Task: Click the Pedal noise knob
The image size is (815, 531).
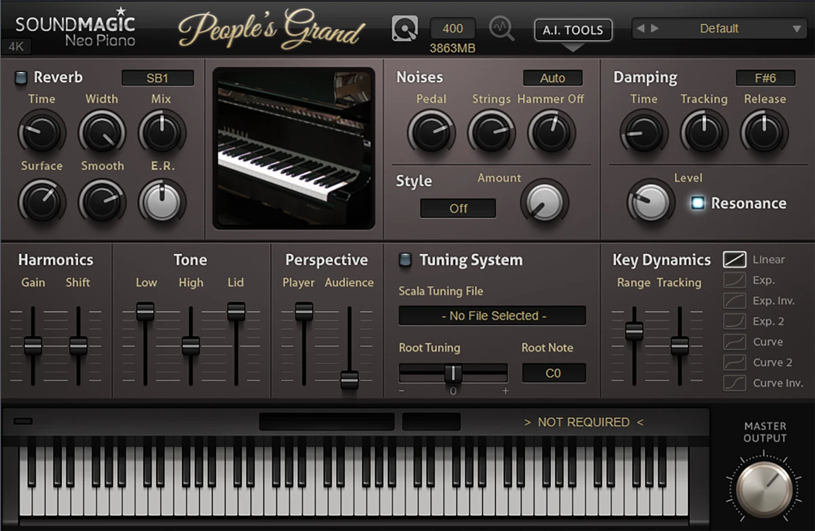Action: click(431, 132)
